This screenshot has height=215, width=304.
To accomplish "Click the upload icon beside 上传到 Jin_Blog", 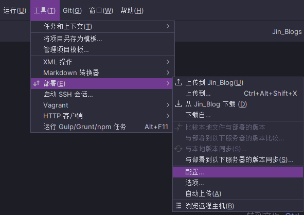I will coord(178,83).
